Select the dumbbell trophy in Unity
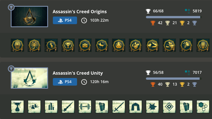The image size is (212, 119). [85, 107]
